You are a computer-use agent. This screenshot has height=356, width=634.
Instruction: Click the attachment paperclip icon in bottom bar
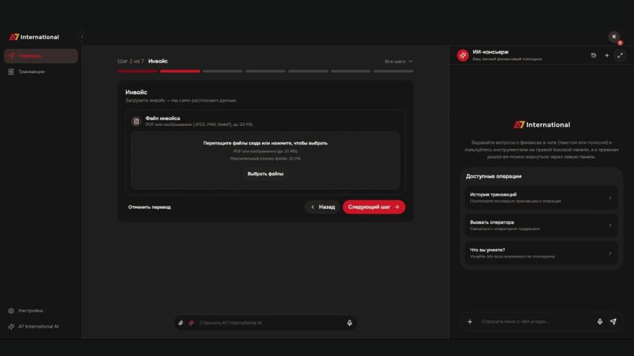181,323
